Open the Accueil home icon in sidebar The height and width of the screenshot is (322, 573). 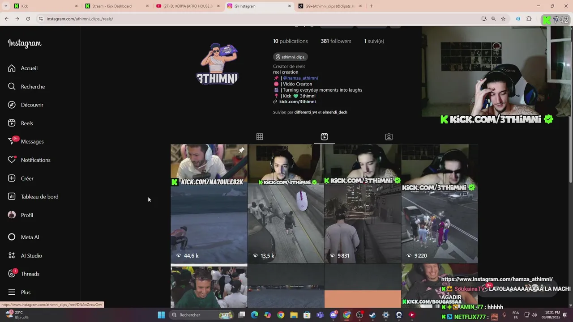[x=12, y=68]
